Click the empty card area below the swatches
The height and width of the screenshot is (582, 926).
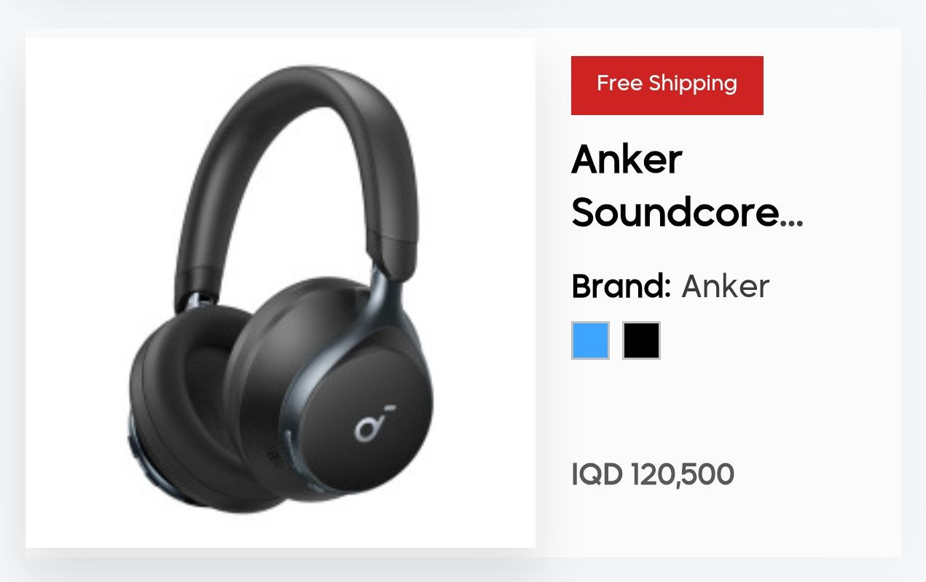click(x=729, y=408)
